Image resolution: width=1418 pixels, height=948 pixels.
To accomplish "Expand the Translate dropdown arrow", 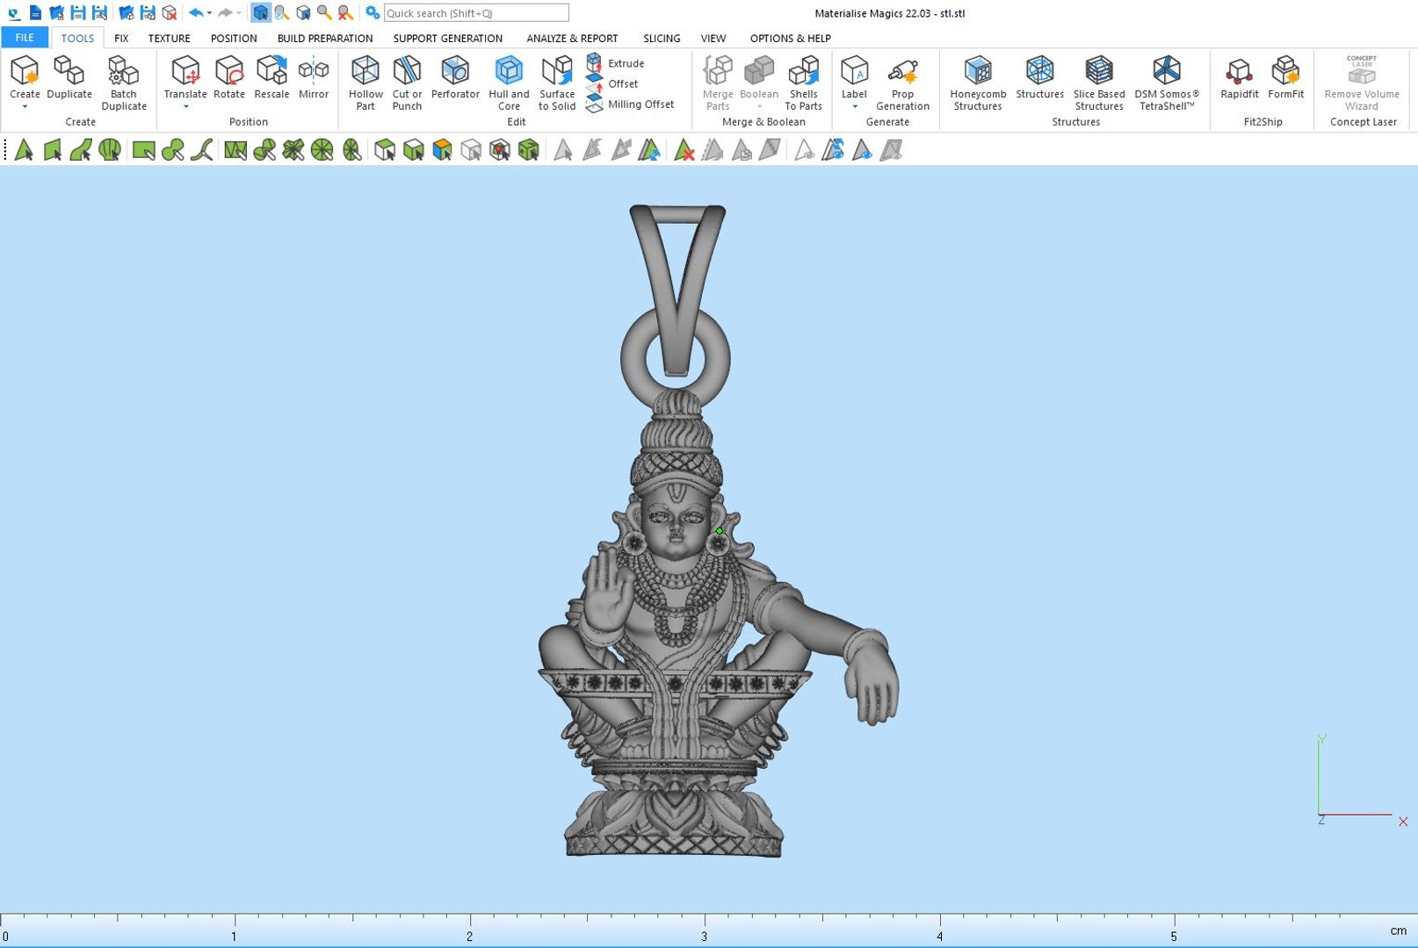I will (x=185, y=107).
